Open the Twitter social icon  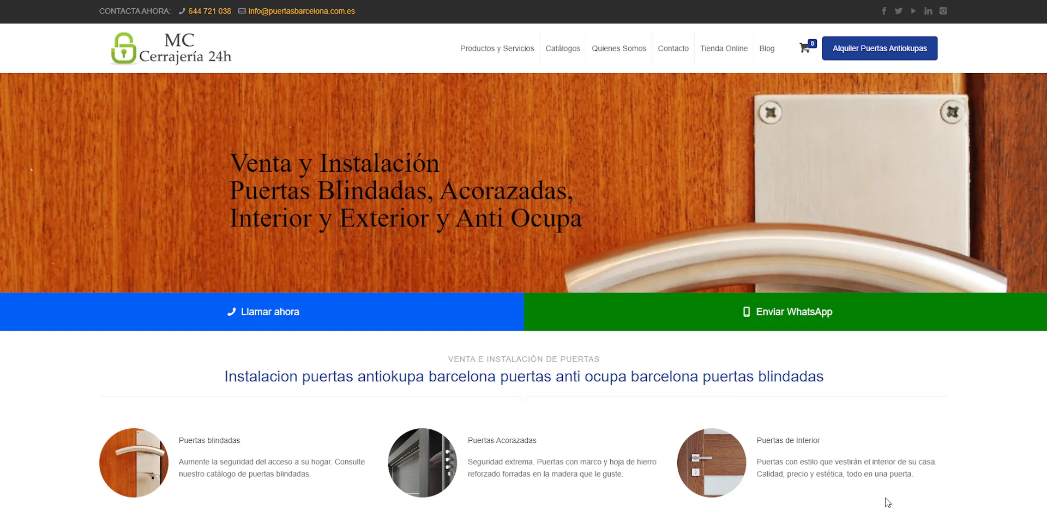pos(899,10)
